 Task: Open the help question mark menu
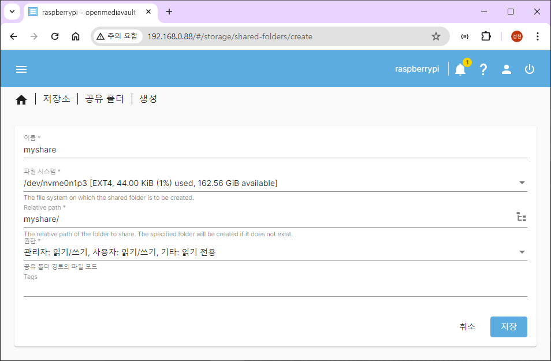pos(483,69)
